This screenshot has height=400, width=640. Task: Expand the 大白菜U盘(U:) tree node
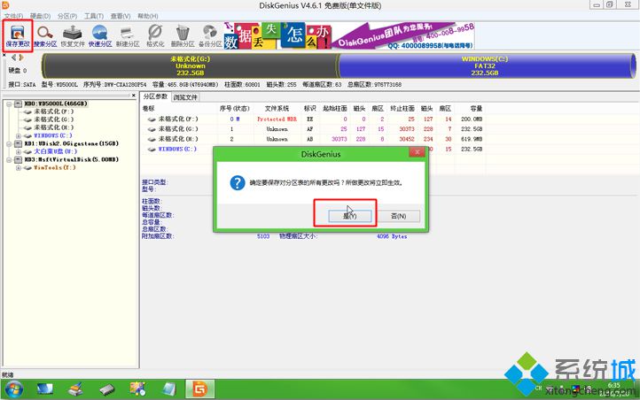pos(19,151)
